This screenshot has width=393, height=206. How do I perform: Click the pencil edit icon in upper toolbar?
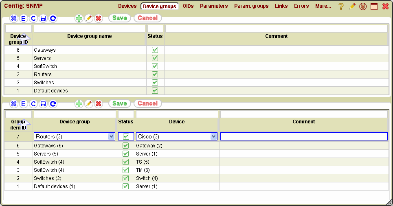coord(89,18)
